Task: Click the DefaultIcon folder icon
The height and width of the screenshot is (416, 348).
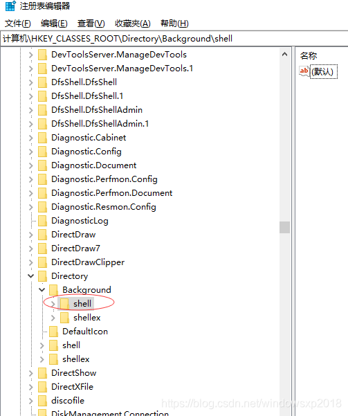Action: point(53,332)
